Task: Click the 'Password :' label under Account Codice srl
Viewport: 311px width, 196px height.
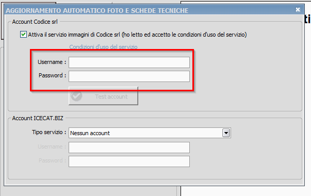Action: point(53,76)
